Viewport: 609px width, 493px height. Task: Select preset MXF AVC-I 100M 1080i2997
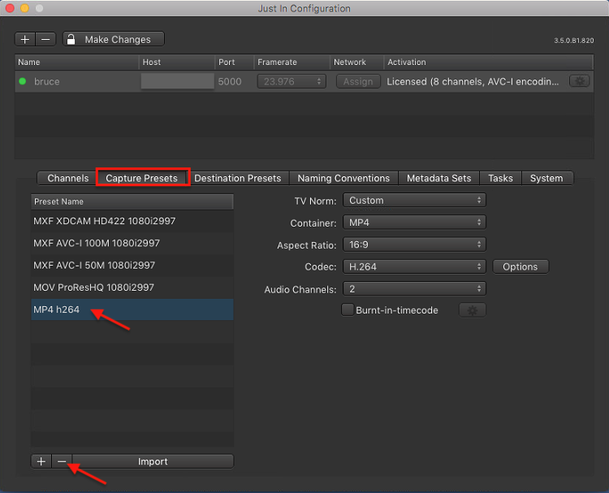(132, 243)
